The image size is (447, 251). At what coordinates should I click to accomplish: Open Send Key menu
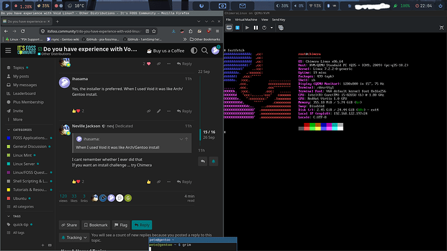279,19
